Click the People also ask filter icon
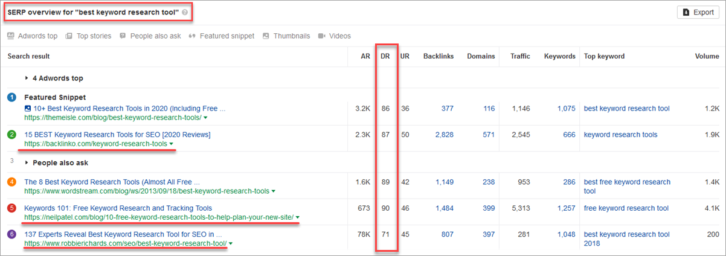Viewport: 726px width, 256px height. (x=123, y=36)
